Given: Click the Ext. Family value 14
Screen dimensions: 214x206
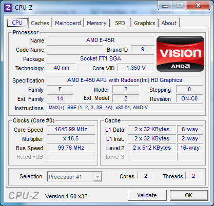Looking at the screenshot, I should click(x=60, y=98).
